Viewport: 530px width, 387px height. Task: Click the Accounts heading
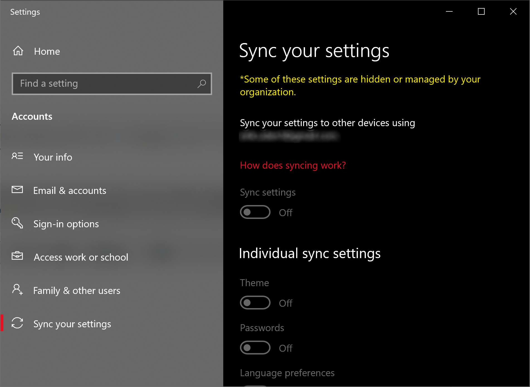click(32, 116)
